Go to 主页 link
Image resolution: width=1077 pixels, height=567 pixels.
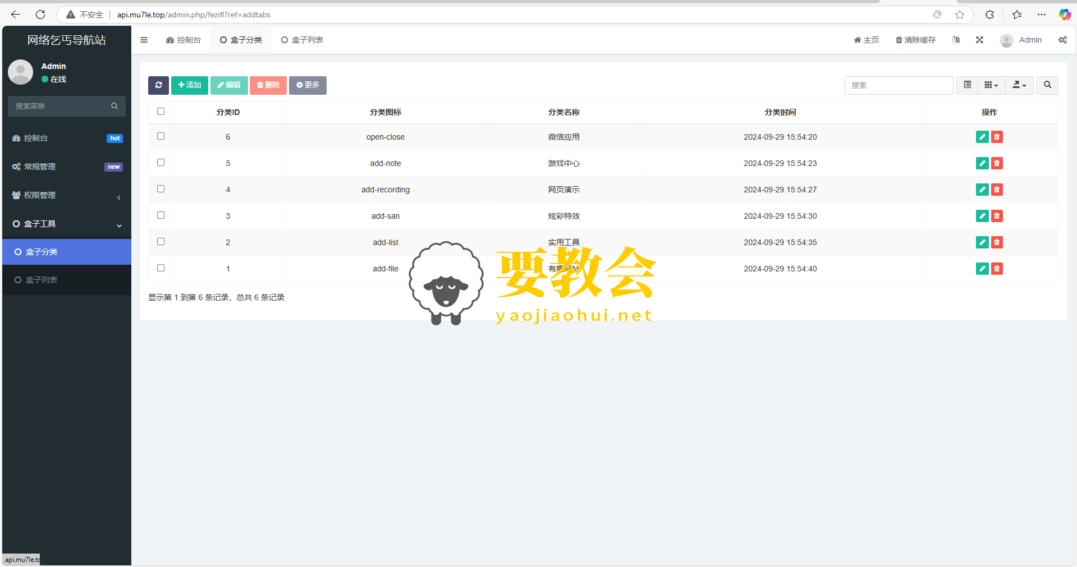click(x=867, y=40)
